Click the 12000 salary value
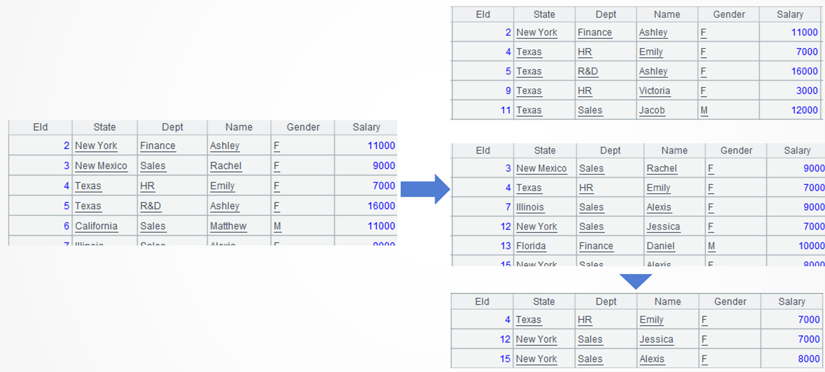The image size is (825, 372). click(804, 110)
